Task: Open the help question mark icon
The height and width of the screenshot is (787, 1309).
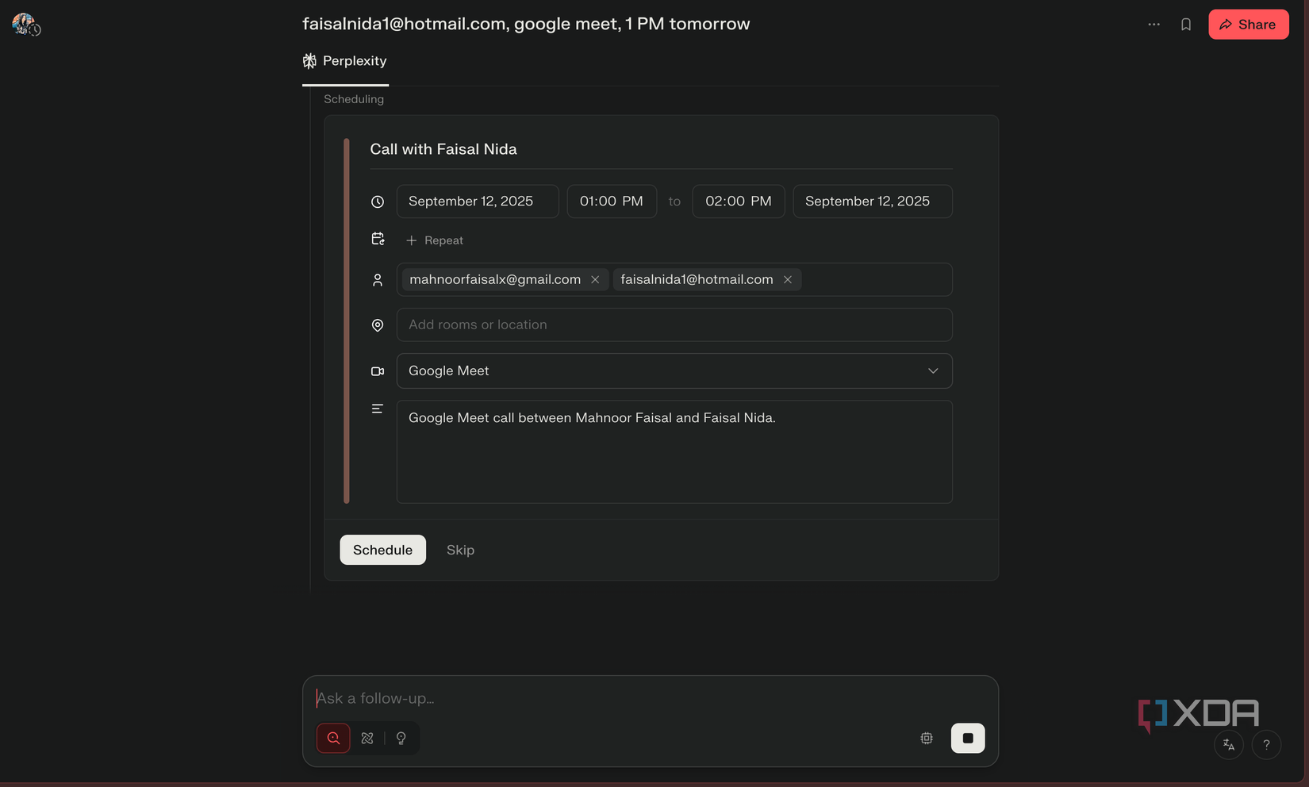Action: click(x=1266, y=744)
